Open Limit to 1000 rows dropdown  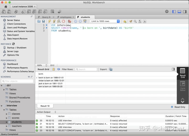coord(105,21)
